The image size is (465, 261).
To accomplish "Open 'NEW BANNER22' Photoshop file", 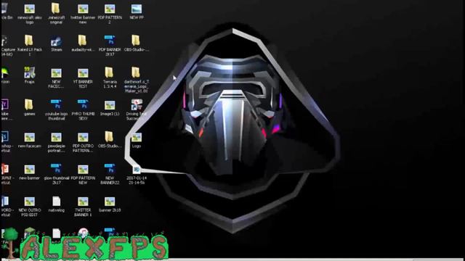I will [x=110, y=175].
